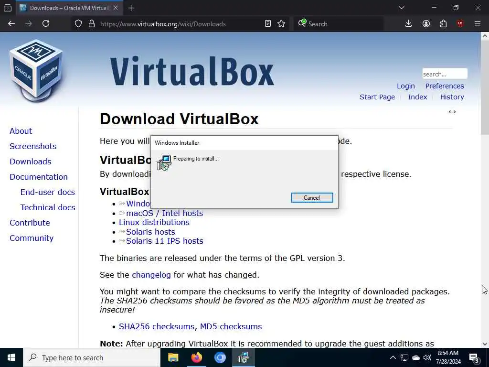The height and width of the screenshot is (367, 489).
Task: Click the page vertical scrollbar thumb
Action: (485, 87)
